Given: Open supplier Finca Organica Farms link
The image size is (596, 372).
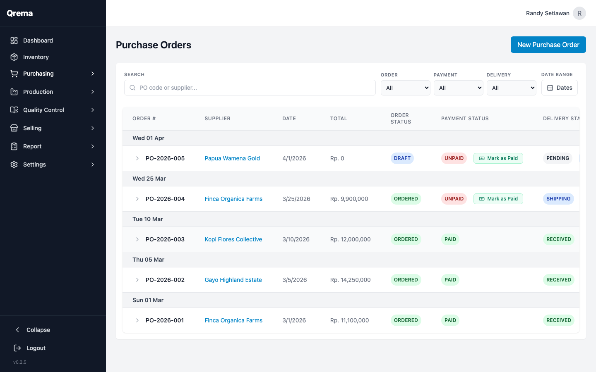Looking at the screenshot, I should [x=233, y=199].
